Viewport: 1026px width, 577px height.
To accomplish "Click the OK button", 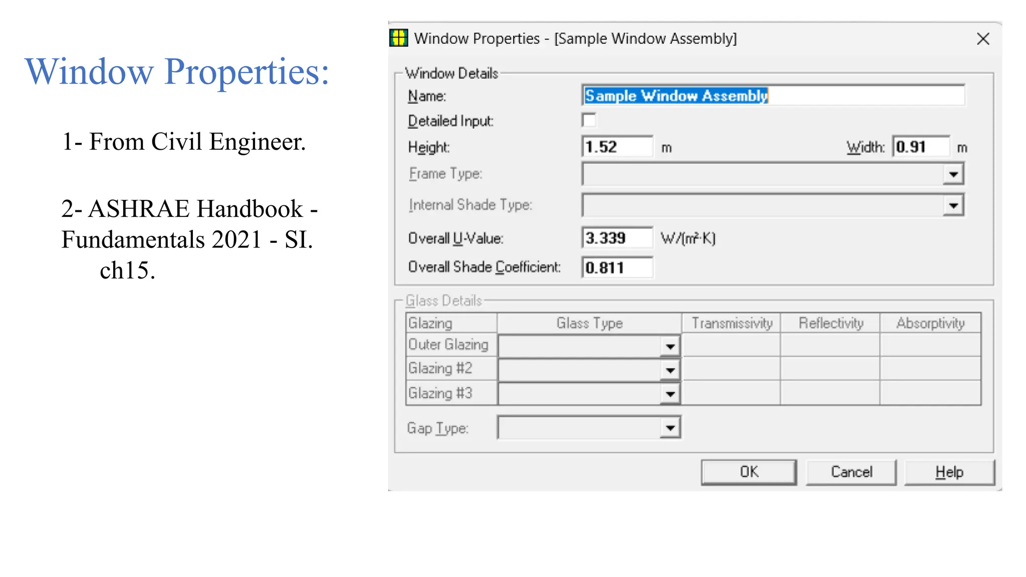I will point(749,472).
